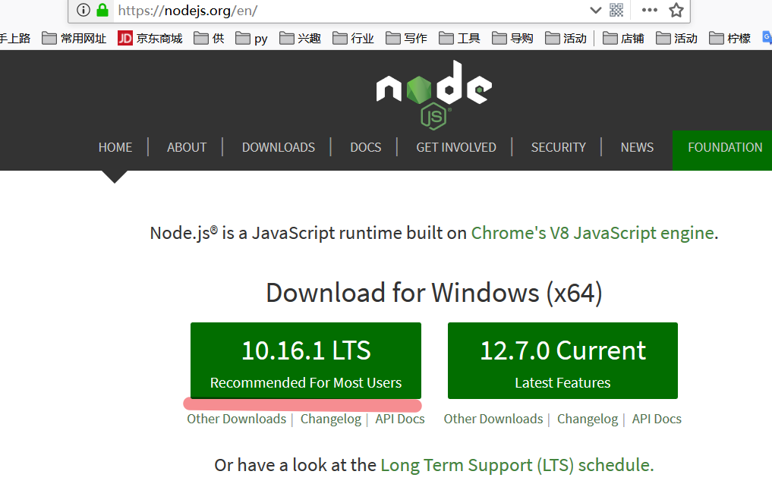Screen dimensions: 772x487
Task: Click the Node.js logo in header
Action: click(433, 93)
